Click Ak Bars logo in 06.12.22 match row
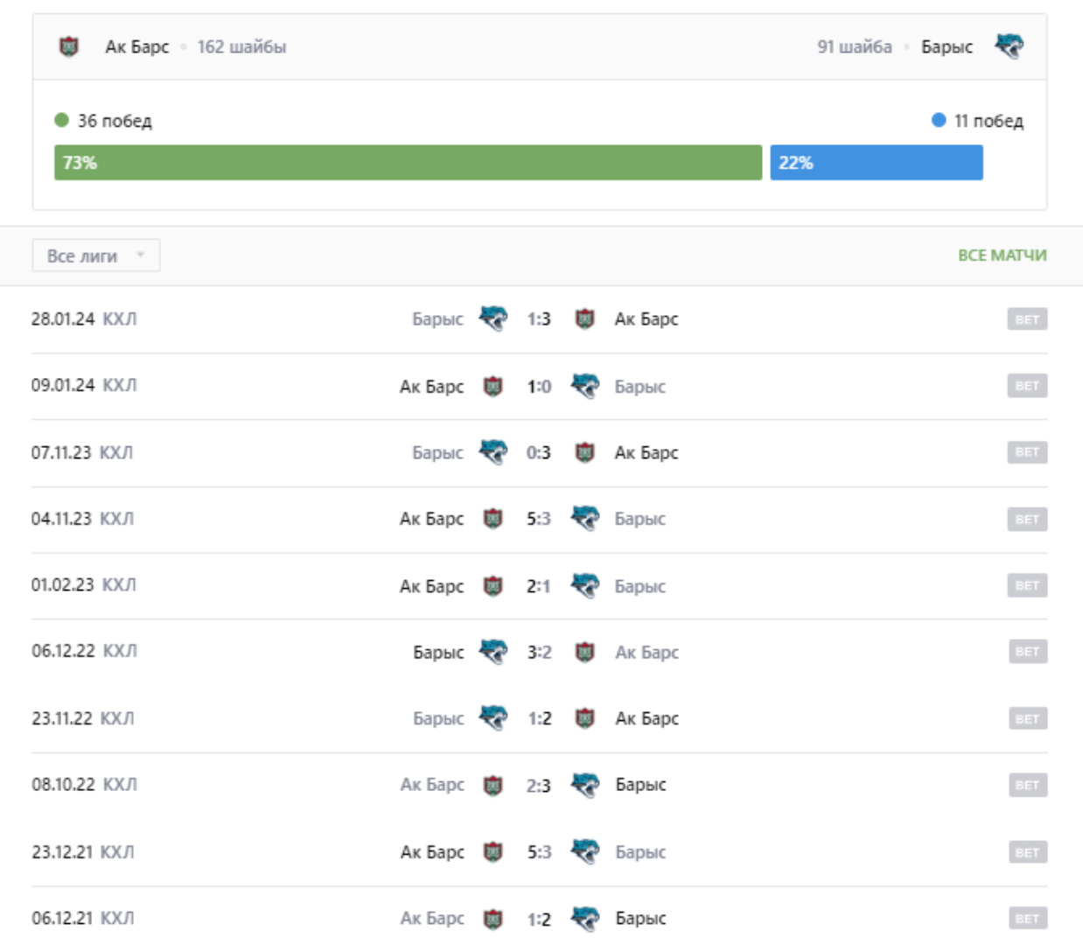The width and height of the screenshot is (1083, 952). [x=585, y=652]
